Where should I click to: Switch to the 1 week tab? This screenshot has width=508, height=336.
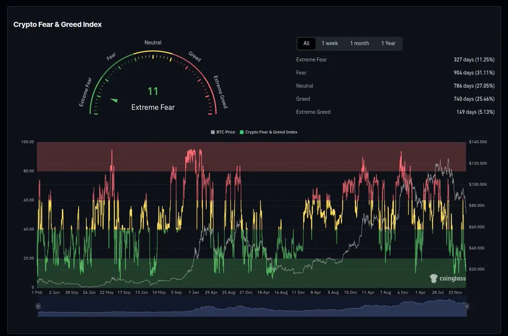pos(330,43)
